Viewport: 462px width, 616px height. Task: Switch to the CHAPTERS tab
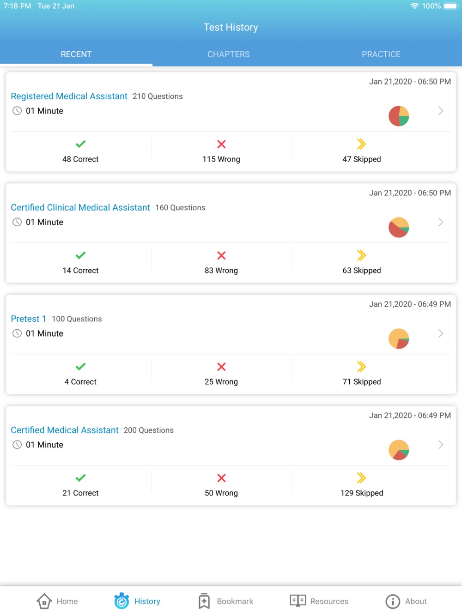(229, 54)
